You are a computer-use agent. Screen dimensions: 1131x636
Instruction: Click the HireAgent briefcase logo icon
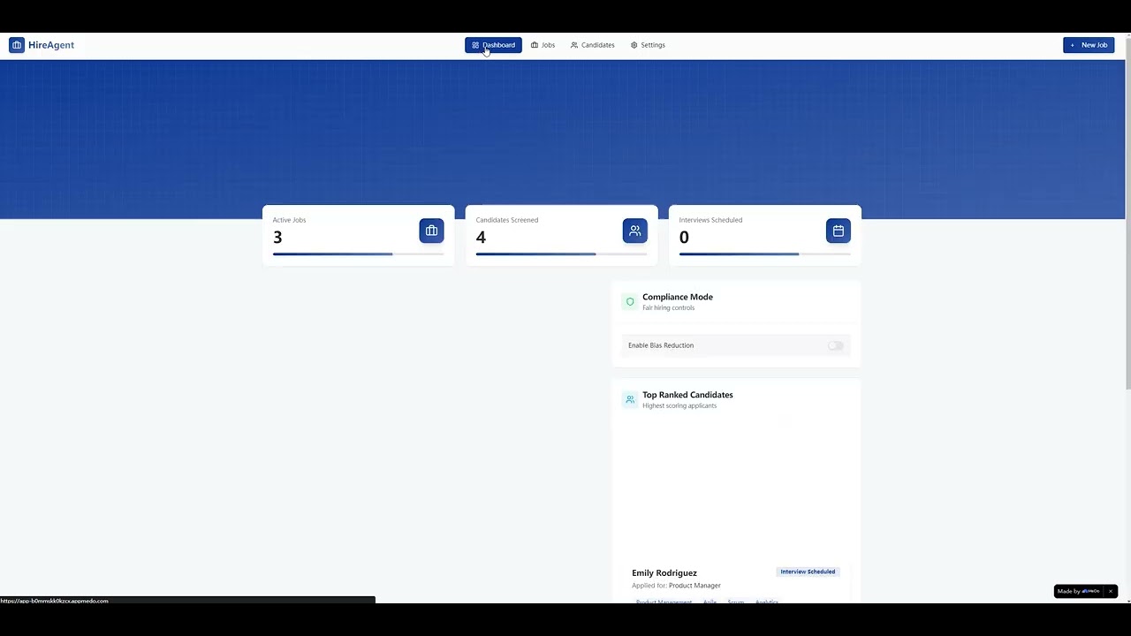pos(17,45)
